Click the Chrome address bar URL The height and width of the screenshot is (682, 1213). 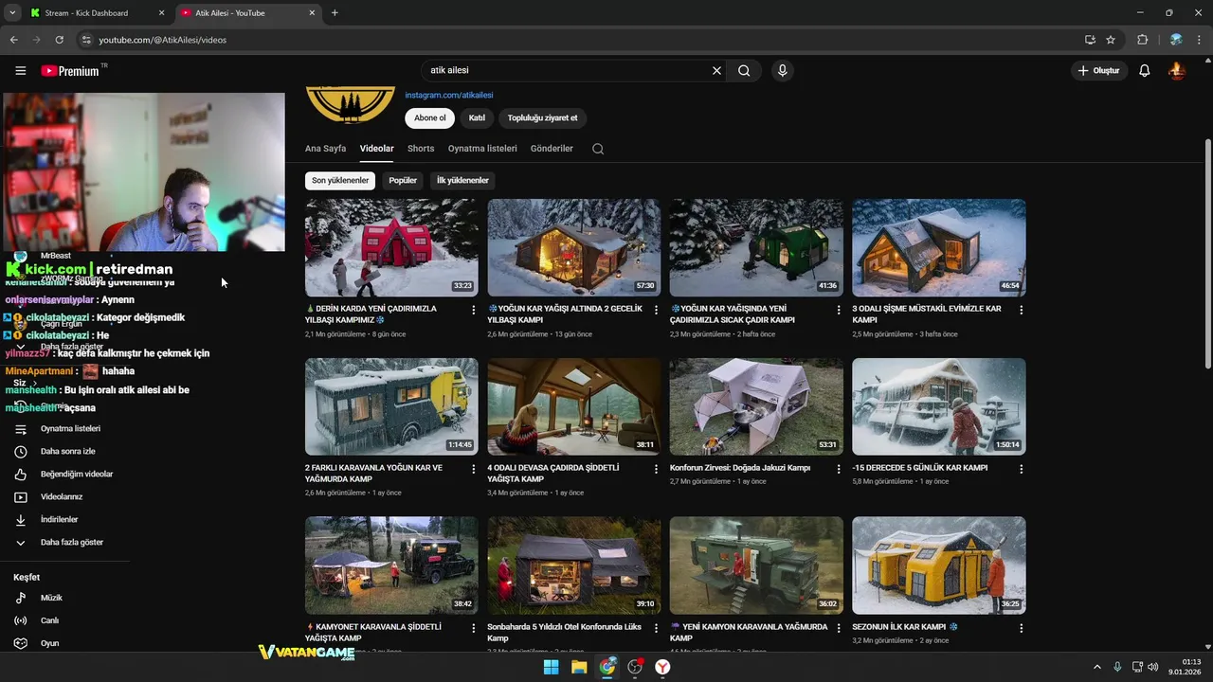162,40
